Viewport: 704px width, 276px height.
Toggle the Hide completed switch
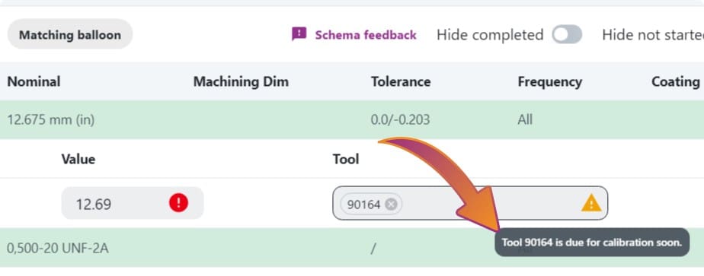click(567, 34)
